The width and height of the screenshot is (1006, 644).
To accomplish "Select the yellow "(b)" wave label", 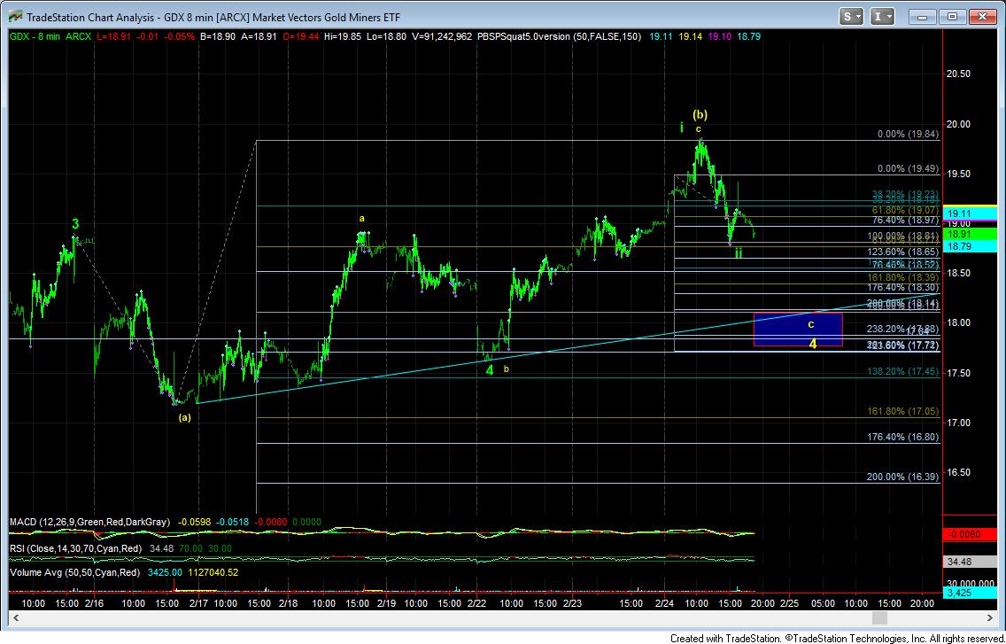I will 700,115.
